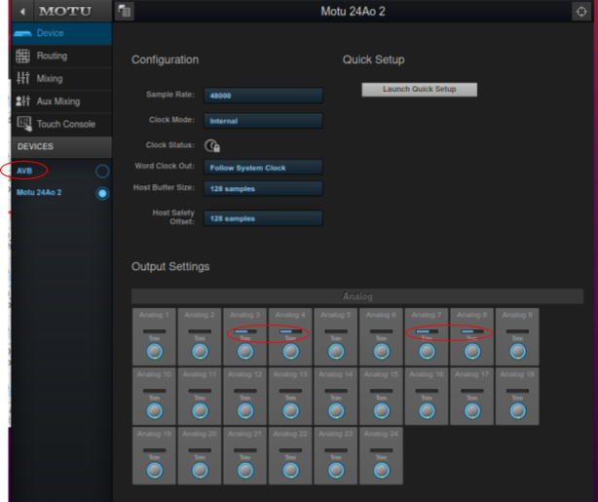The image size is (598, 502).
Task: Click the identify target icon top right
Action: pos(581,12)
